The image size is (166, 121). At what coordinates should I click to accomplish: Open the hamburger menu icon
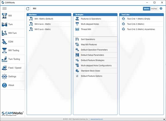(x=5, y=9)
